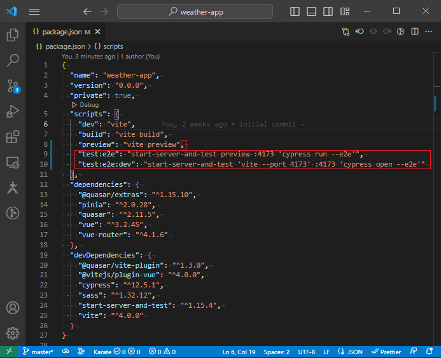Open the Manage gear menu
Screen dimensions: 441x358
tap(13, 333)
